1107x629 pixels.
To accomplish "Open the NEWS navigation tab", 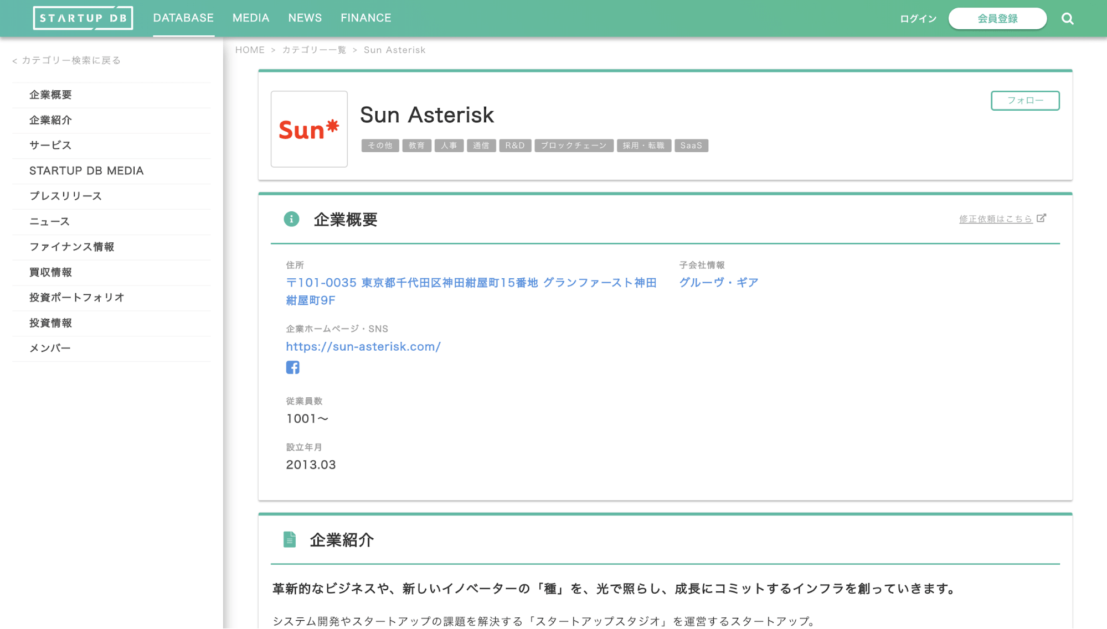I will [304, 17].
